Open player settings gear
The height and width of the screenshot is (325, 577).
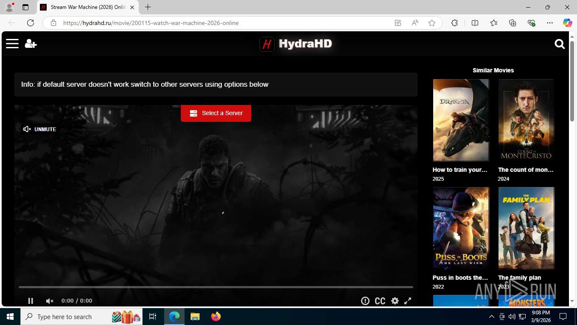click(x=395, y=301)
